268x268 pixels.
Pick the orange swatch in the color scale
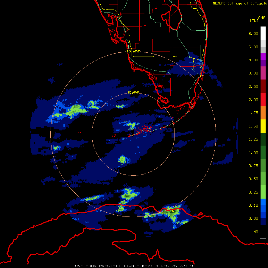(263, 113)
